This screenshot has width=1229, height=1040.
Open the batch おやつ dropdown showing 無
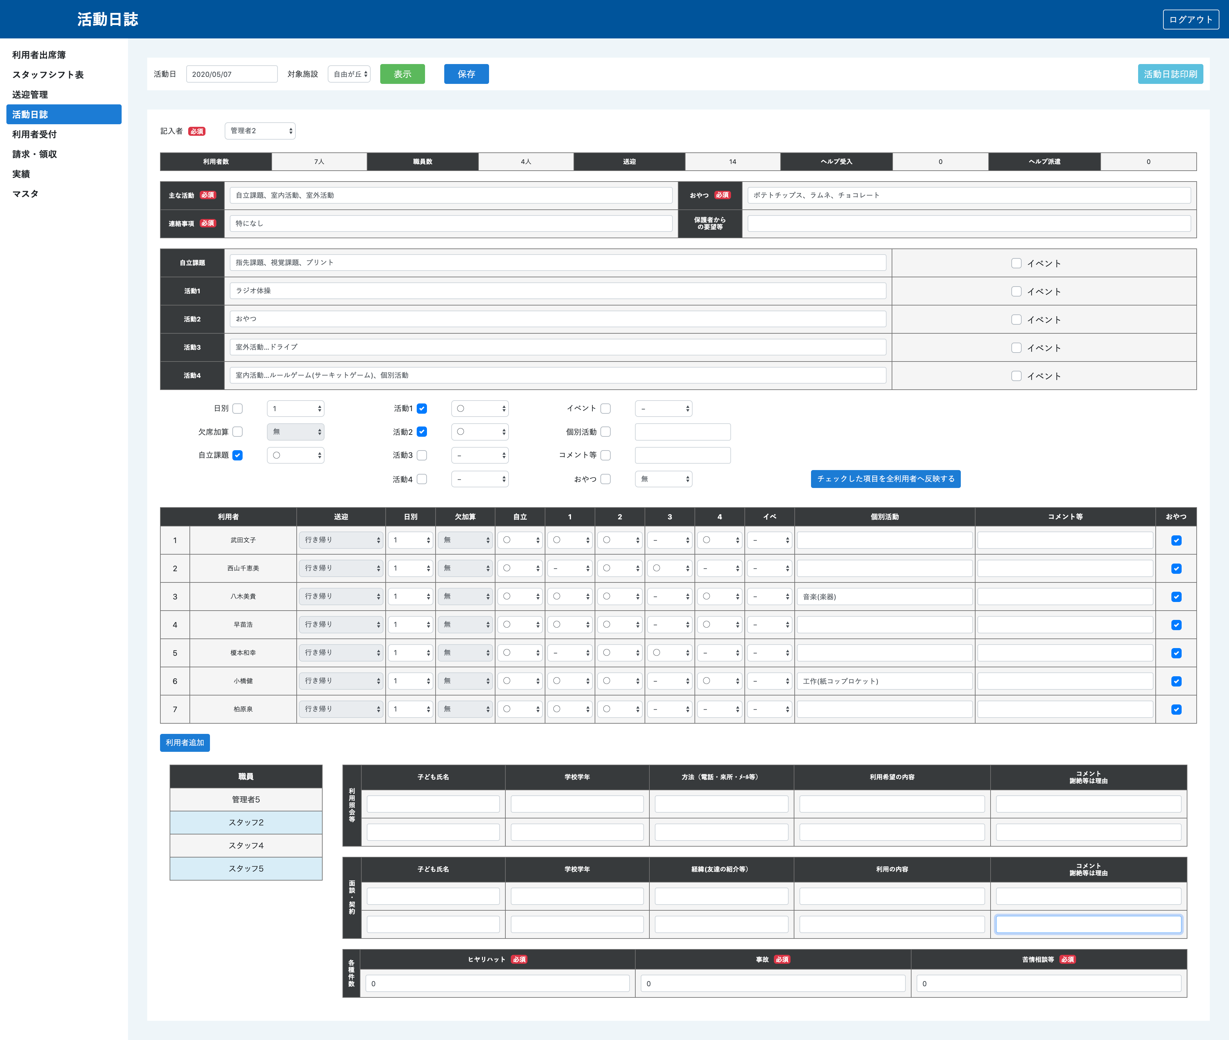(663, 479)
